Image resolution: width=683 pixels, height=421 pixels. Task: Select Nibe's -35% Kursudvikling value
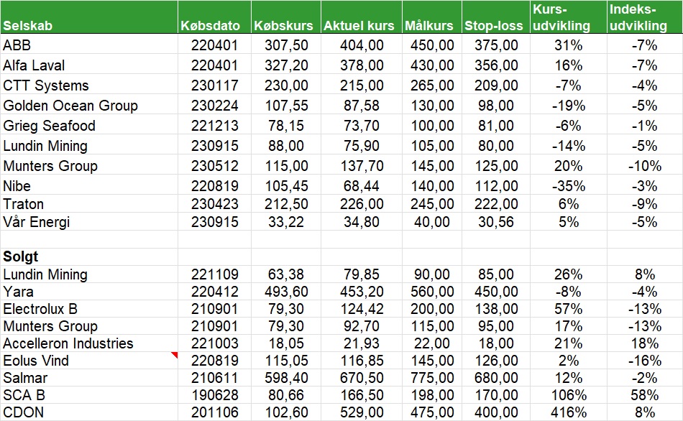[568, 186]
